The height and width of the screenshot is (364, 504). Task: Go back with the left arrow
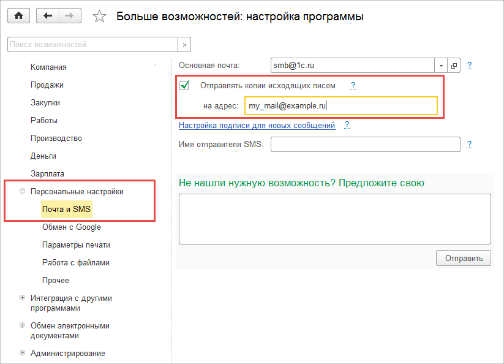(x=48, y=17)
